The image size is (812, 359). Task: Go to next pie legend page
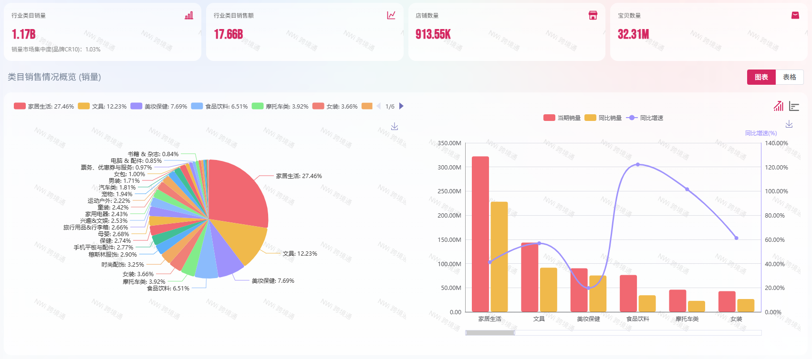(401, 106)
